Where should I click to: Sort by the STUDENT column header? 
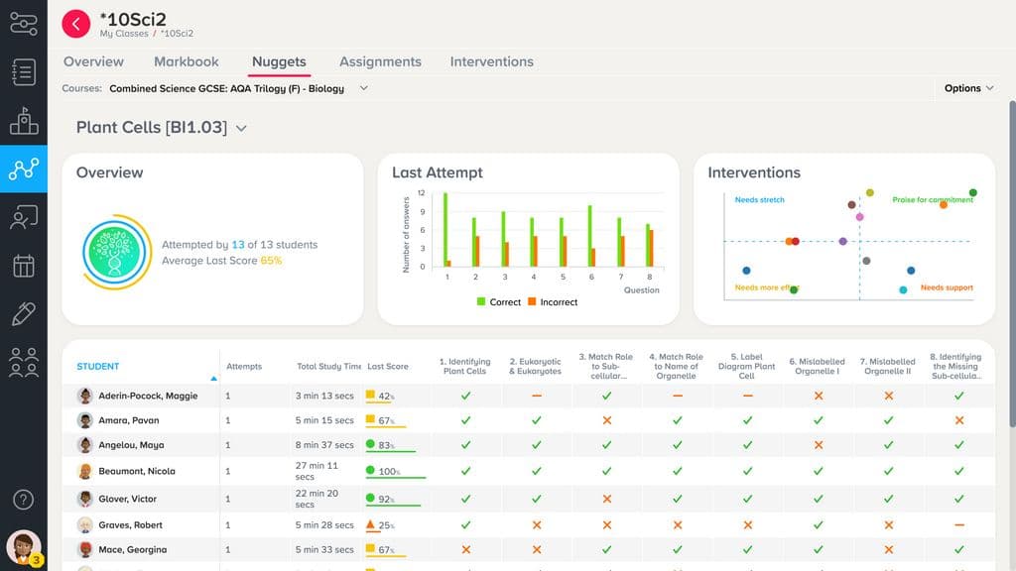point(97,366)
